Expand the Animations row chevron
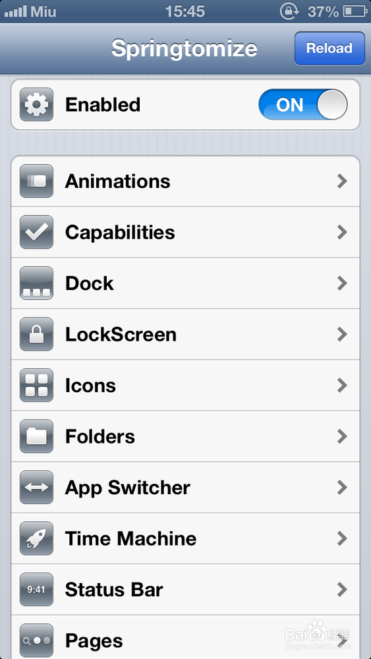This screenshot has width=371, height=659. pos(343,181)
